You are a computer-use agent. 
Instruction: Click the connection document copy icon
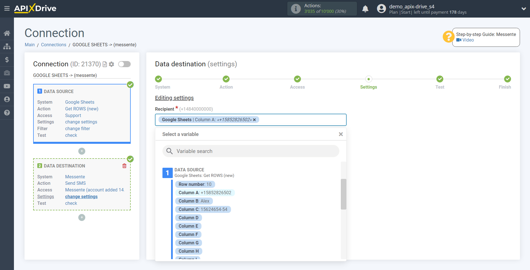tap(105, 64)
